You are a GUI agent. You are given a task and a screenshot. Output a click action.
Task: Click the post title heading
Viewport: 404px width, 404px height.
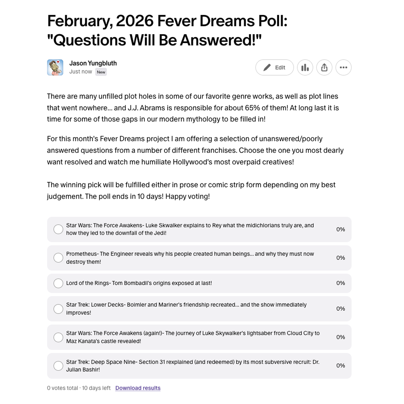coord(167,30)
